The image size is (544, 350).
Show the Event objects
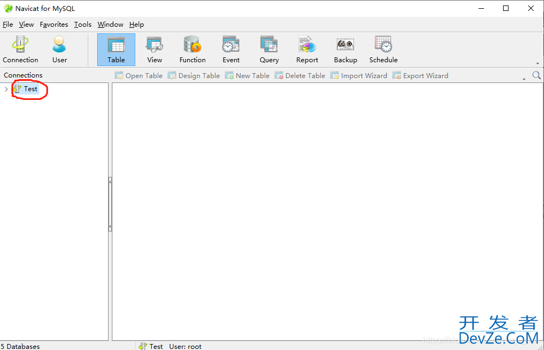point(231,50)
